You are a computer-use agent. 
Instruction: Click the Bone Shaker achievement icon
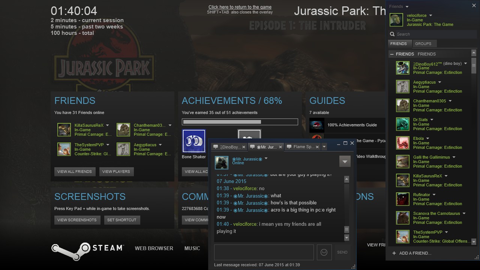[x=194, y=141]
